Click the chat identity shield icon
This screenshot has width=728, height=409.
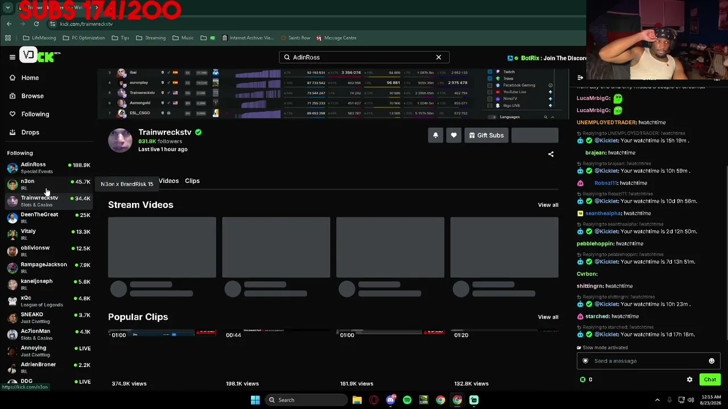pyautogui.click(x=585, y=361)
